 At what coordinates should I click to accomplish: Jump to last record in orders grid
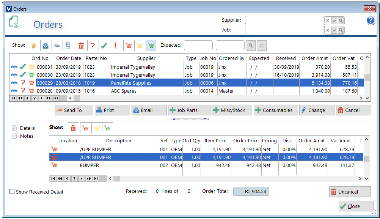click(x=56, y=98)
